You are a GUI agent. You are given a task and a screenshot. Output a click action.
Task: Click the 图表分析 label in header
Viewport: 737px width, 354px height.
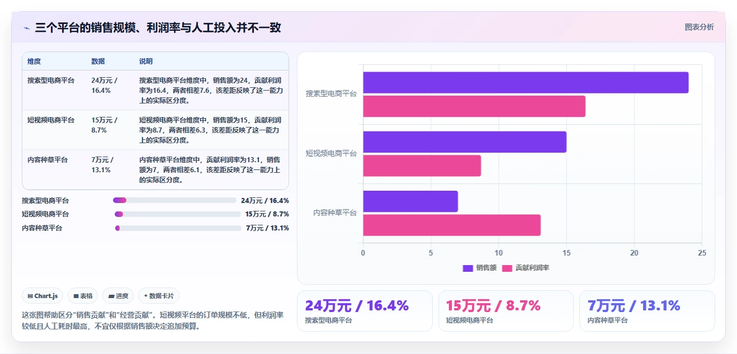pyautogui.click(x=699, y=27)
